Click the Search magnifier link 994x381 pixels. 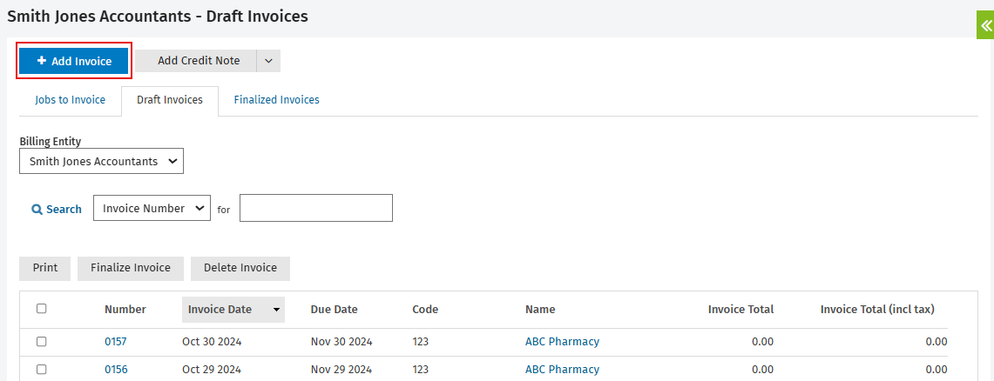point(57,210)
